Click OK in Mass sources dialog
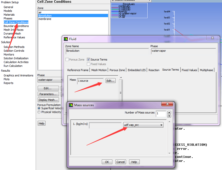This screenshot has height=170, width=222. (107, 162)
